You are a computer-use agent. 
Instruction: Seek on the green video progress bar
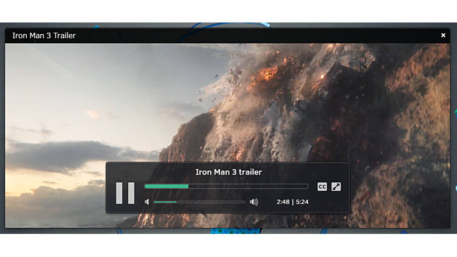coord(226,187)
